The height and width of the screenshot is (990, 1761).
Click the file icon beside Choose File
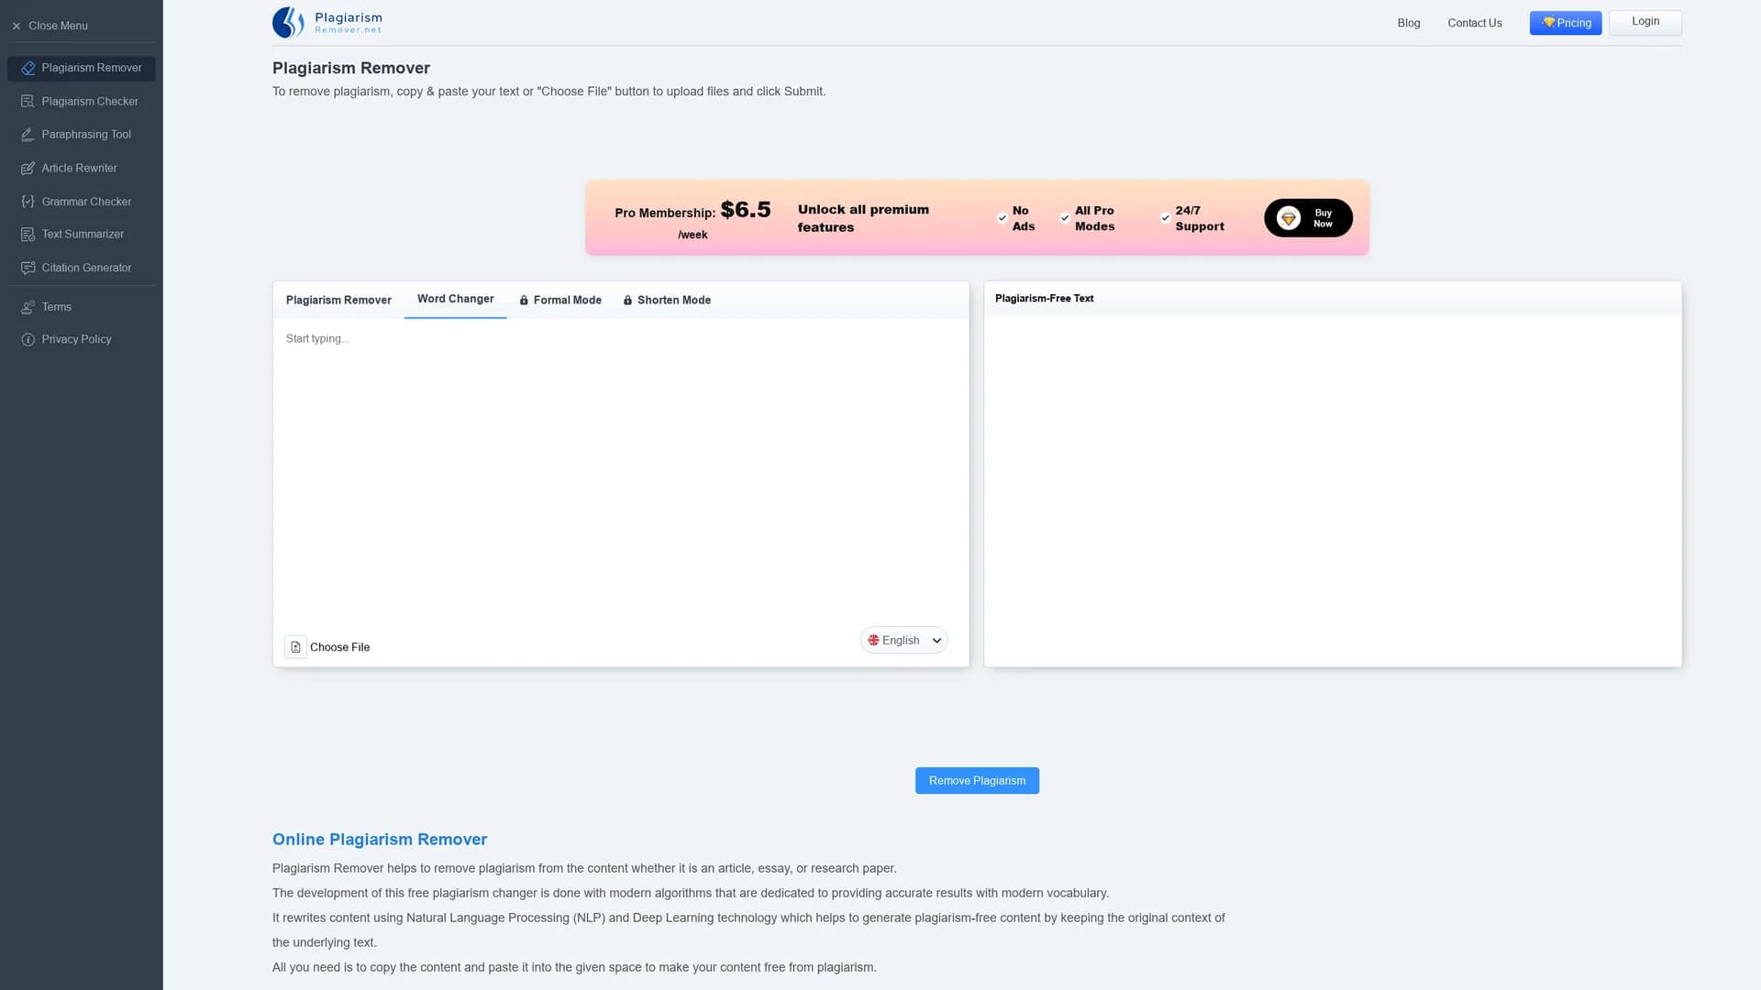coord(295,647)
